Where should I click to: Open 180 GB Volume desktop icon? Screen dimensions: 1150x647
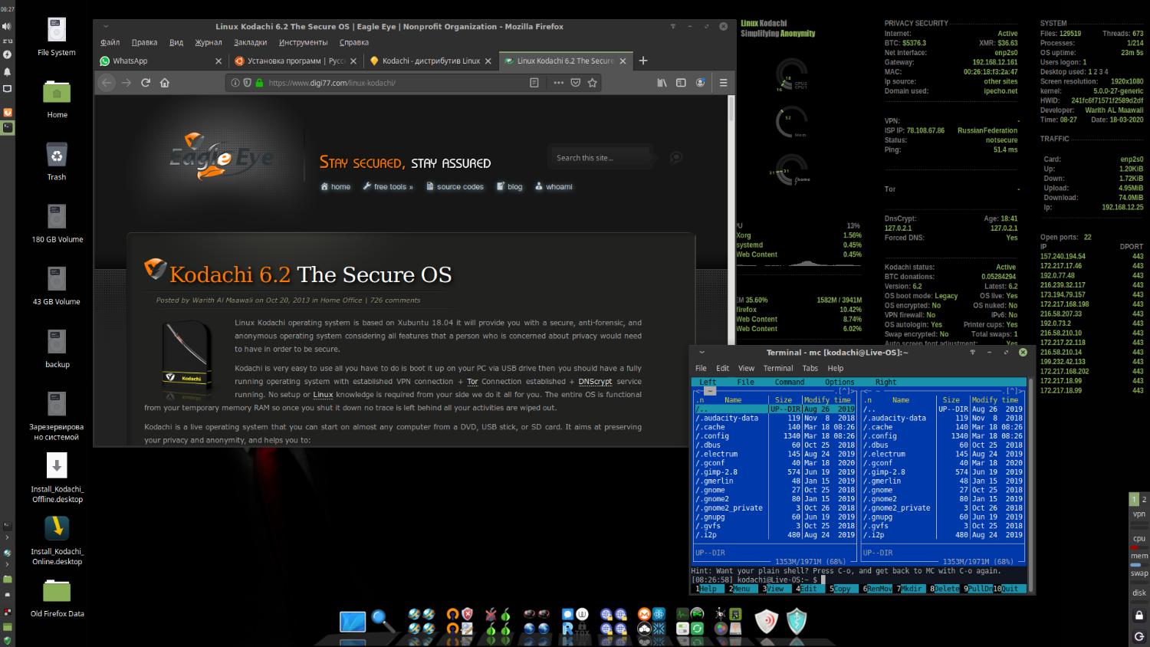(57, 223)
